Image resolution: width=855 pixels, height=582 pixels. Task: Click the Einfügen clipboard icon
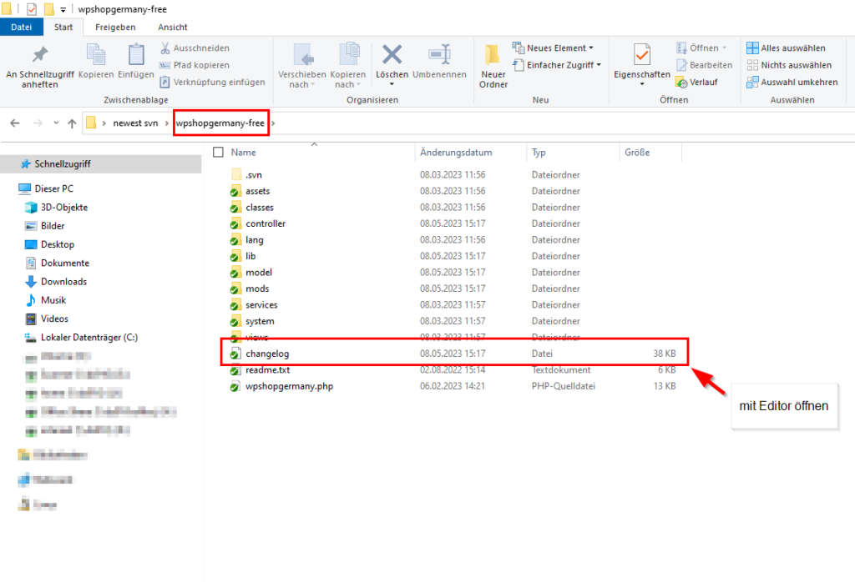pos(136,54)
